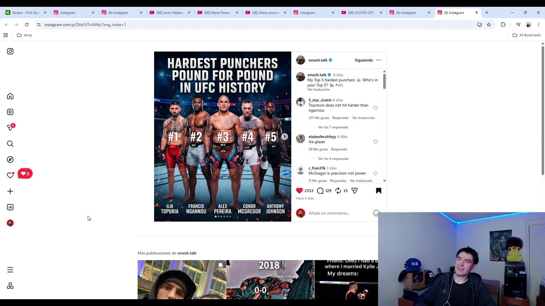The image size is (545, 306).
Task: Open the 2018 0-0 post thumbnail
Action: (270, 280)
